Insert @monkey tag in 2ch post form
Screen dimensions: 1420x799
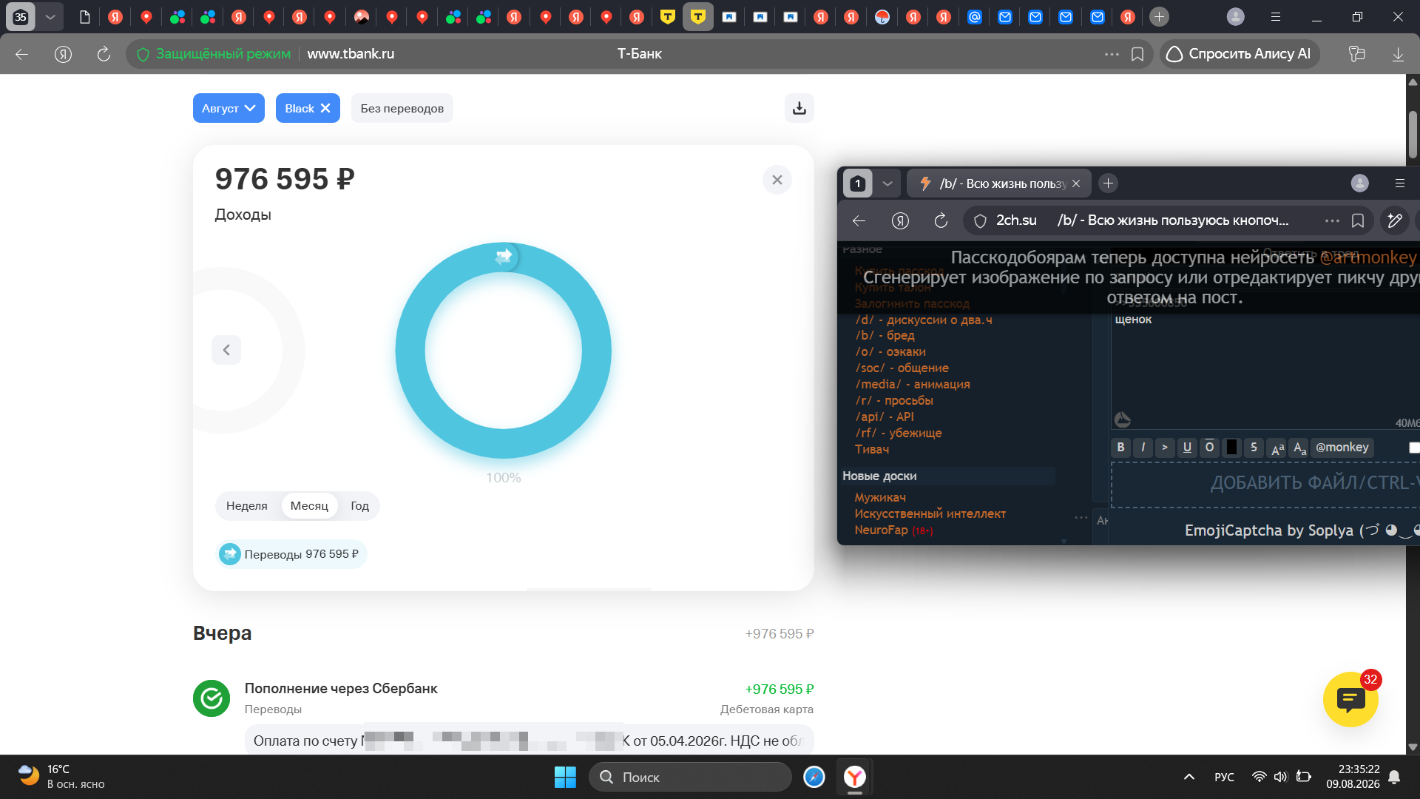click(x=1342, y=447)
